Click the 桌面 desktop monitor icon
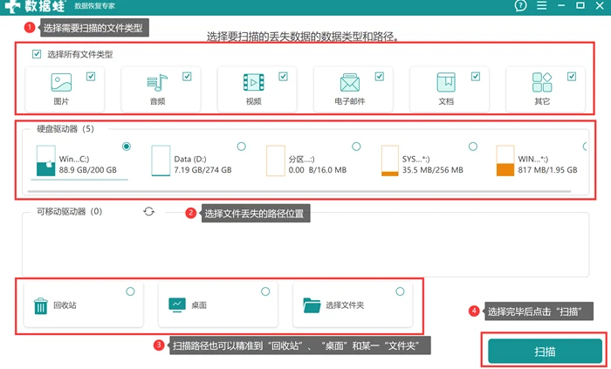This screenshot has height=369, width=611. [x=177, y=304]
